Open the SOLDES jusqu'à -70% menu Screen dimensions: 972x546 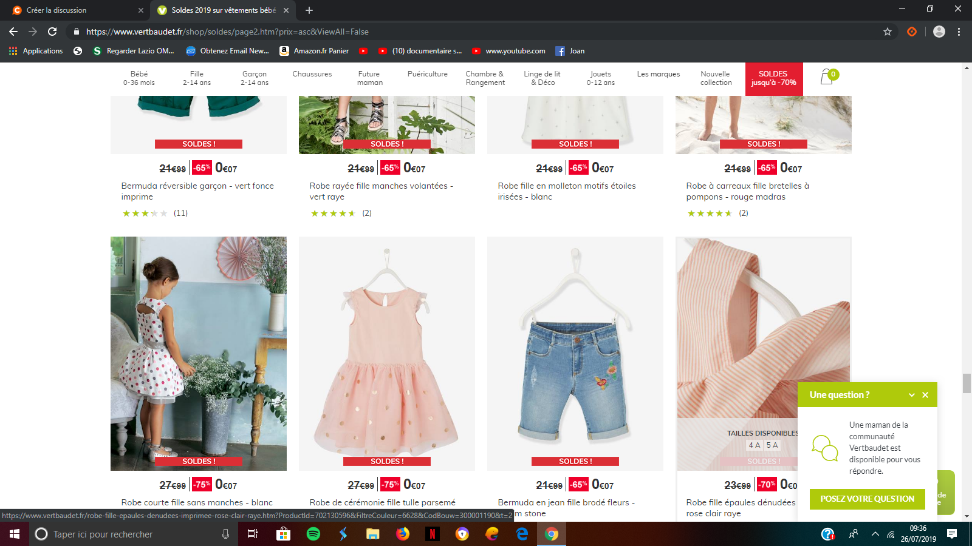coord(773,78)
